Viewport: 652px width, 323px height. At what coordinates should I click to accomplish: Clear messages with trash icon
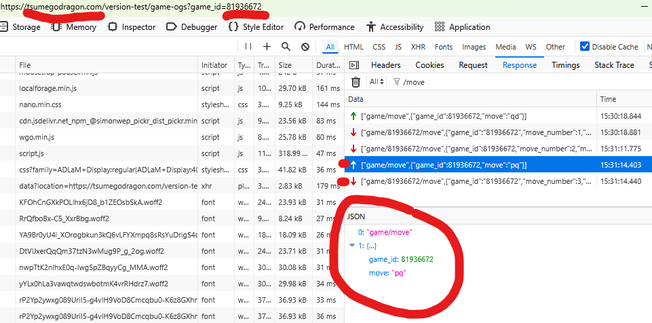tap(356, 82)
